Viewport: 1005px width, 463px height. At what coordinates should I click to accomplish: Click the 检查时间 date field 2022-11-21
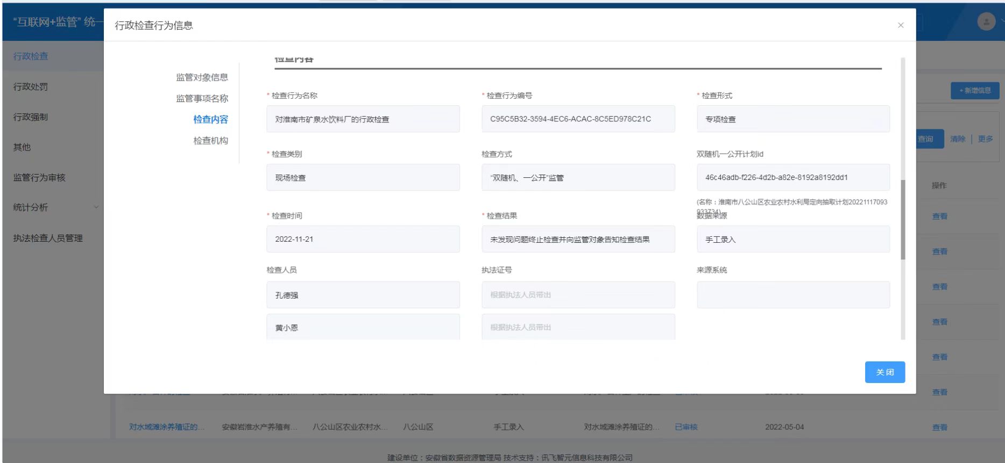click(x=363, y=240)
